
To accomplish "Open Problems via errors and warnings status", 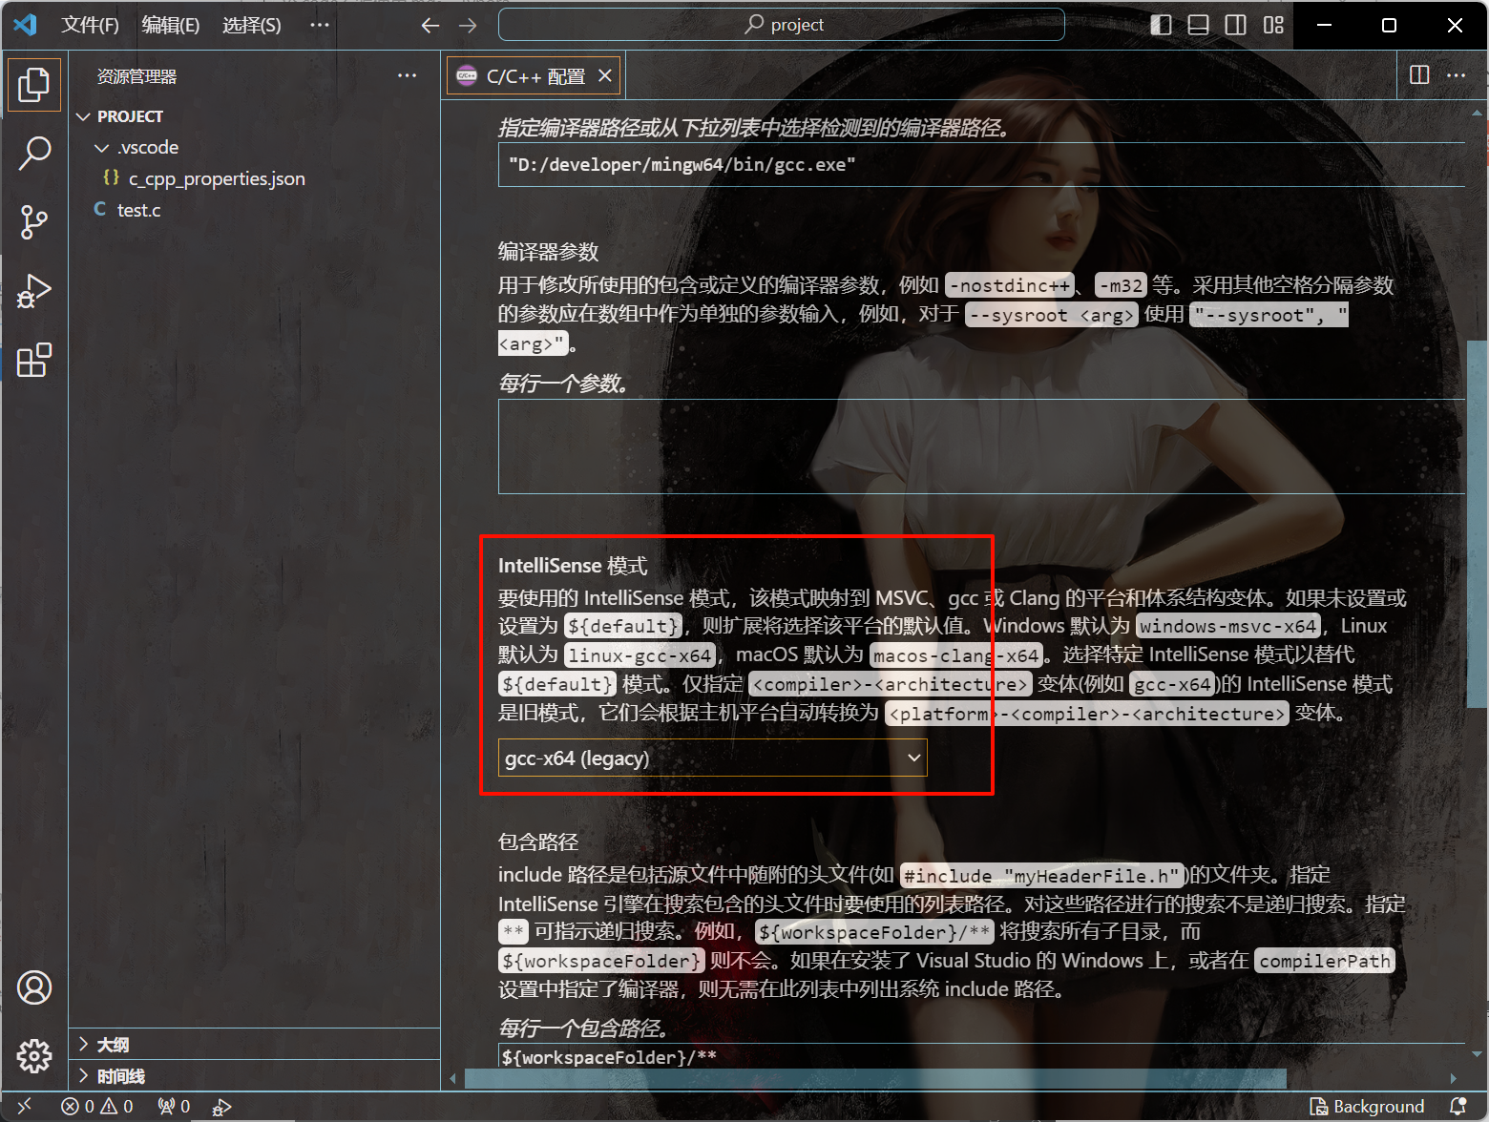I will 97,1106.
